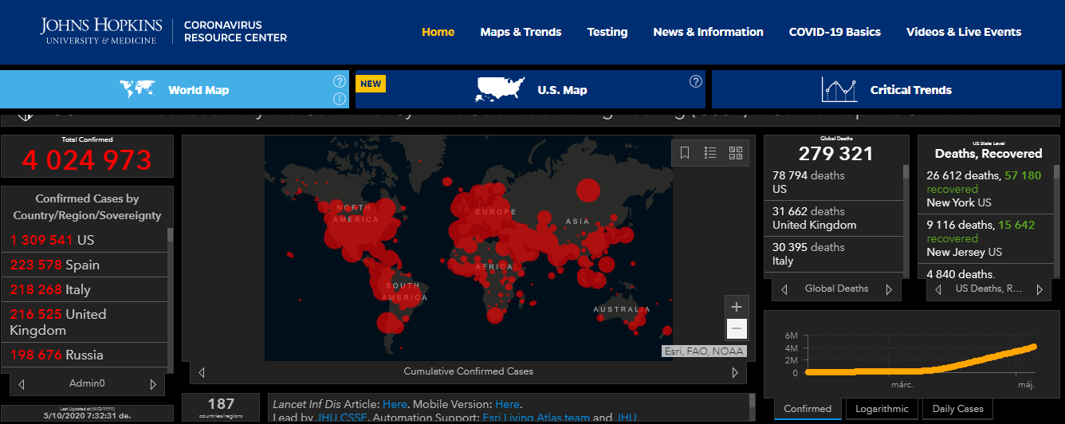The height and width of the screenshot is (424, 1065).
Task: Select US in confirmed cases list
Action: pos(84,240)
